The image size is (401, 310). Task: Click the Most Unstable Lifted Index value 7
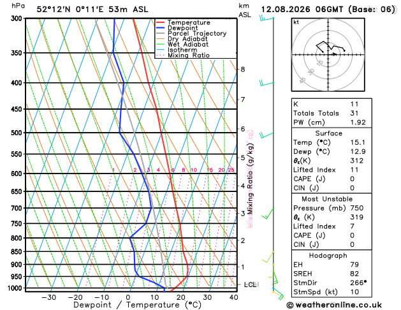click(x=353, y=226)
